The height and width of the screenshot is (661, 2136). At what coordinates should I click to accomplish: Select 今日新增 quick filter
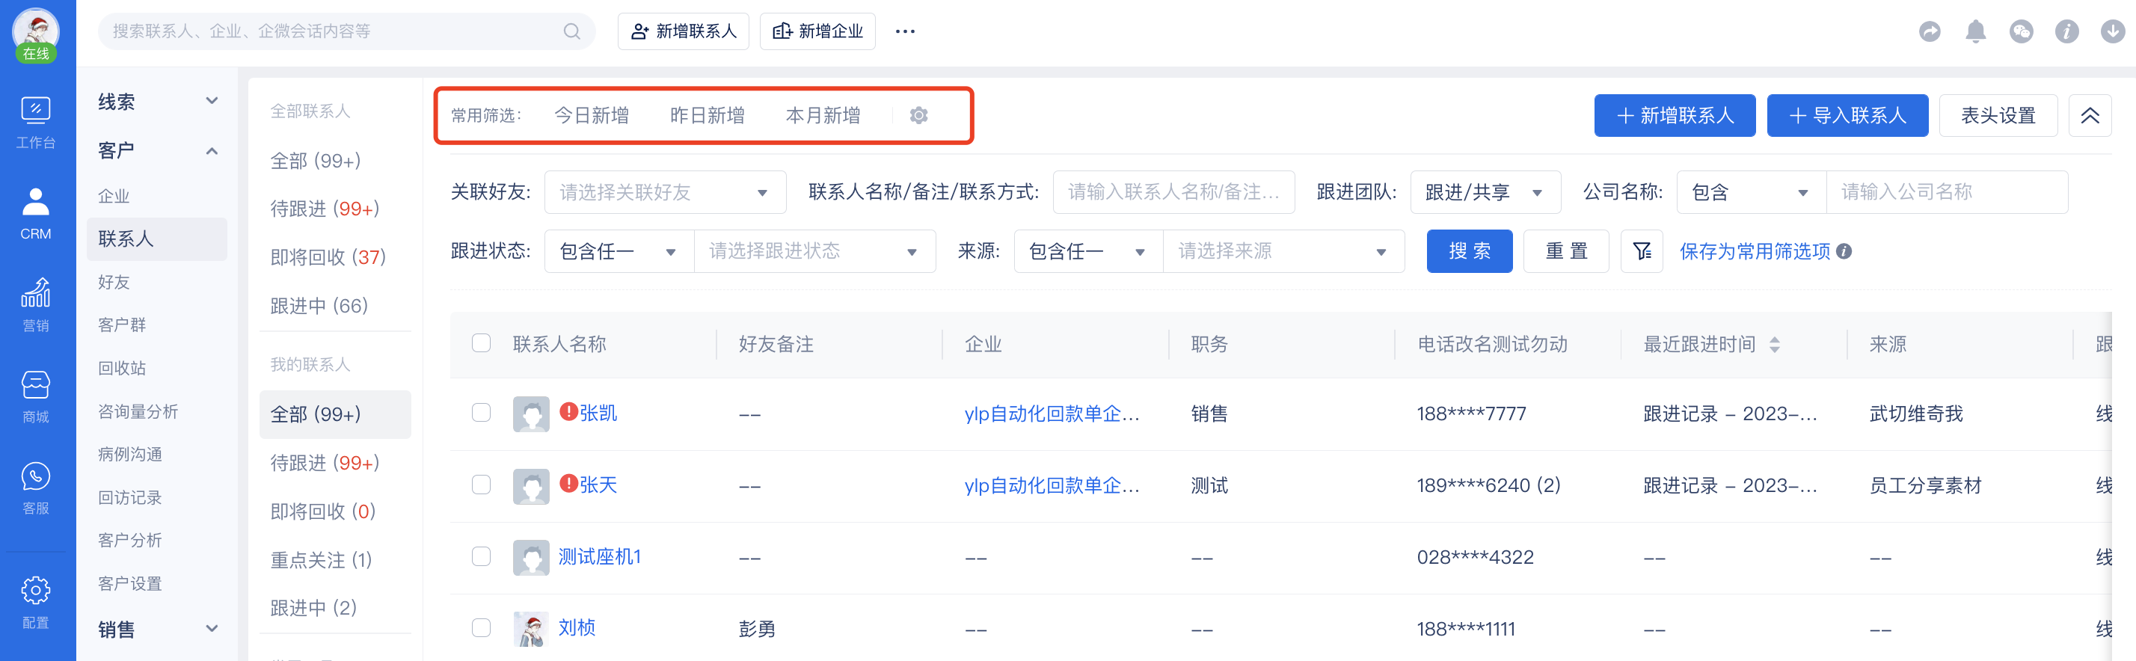coord(591,115)
